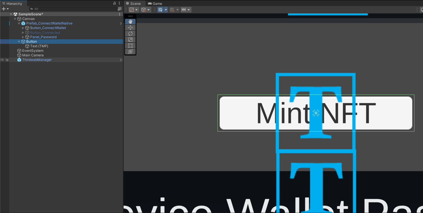Click the Hierarchy search field
423x213 pixels.
point(73,9)
